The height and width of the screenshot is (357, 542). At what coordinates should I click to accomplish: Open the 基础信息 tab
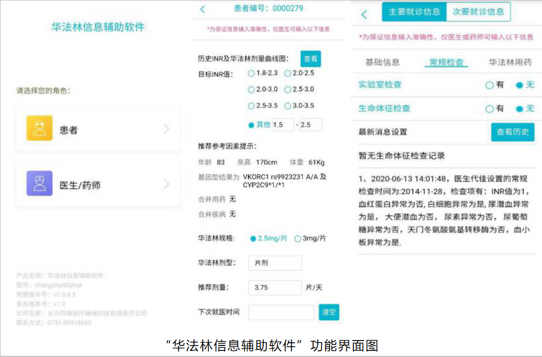383,63
